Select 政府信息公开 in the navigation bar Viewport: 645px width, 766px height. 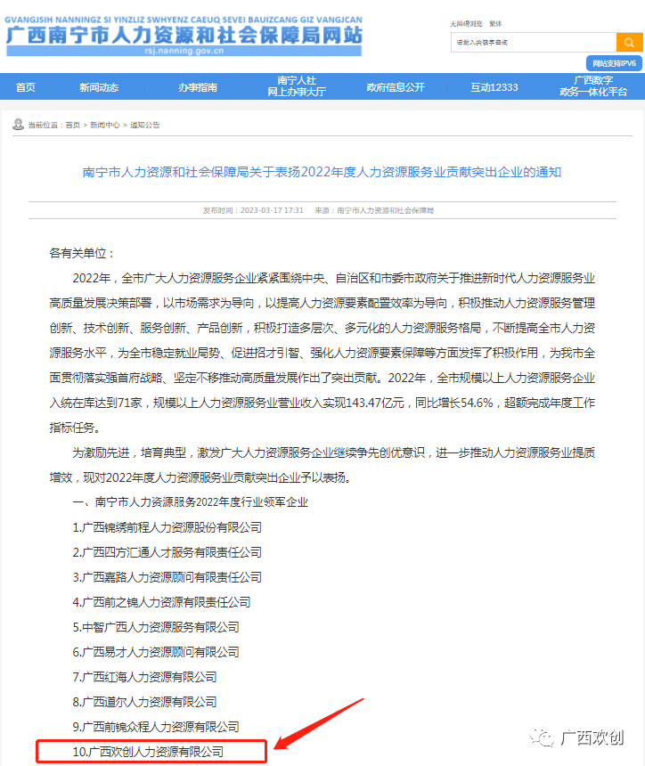396,87
